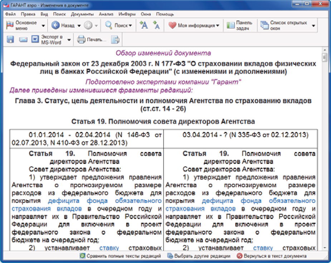Click the send by email envelope icon
Image resolution: width=331 pixels, height=263 pixels.
(23, 39)
